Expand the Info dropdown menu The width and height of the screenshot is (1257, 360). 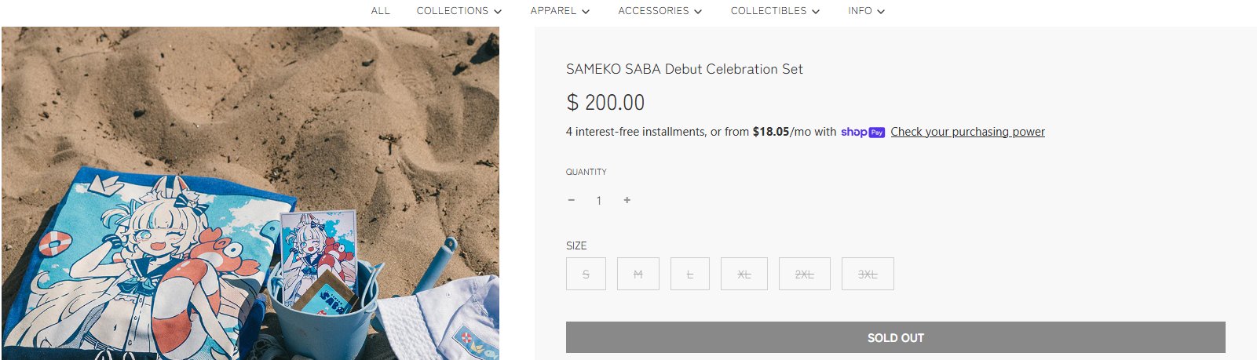point(866,11)
